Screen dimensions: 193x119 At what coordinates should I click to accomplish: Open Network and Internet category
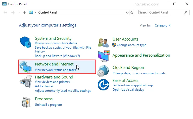[x=54, y=64]
